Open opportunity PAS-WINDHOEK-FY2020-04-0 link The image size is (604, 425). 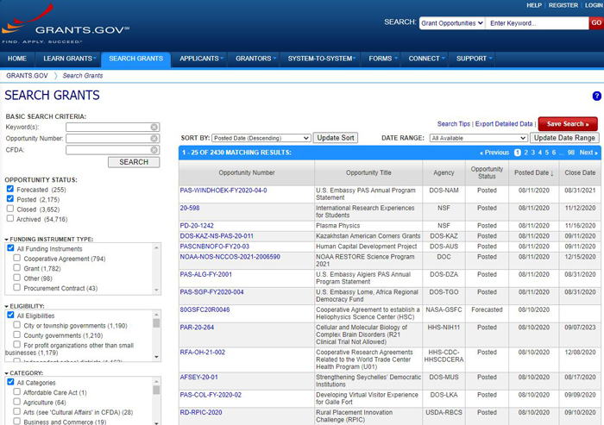223,190
